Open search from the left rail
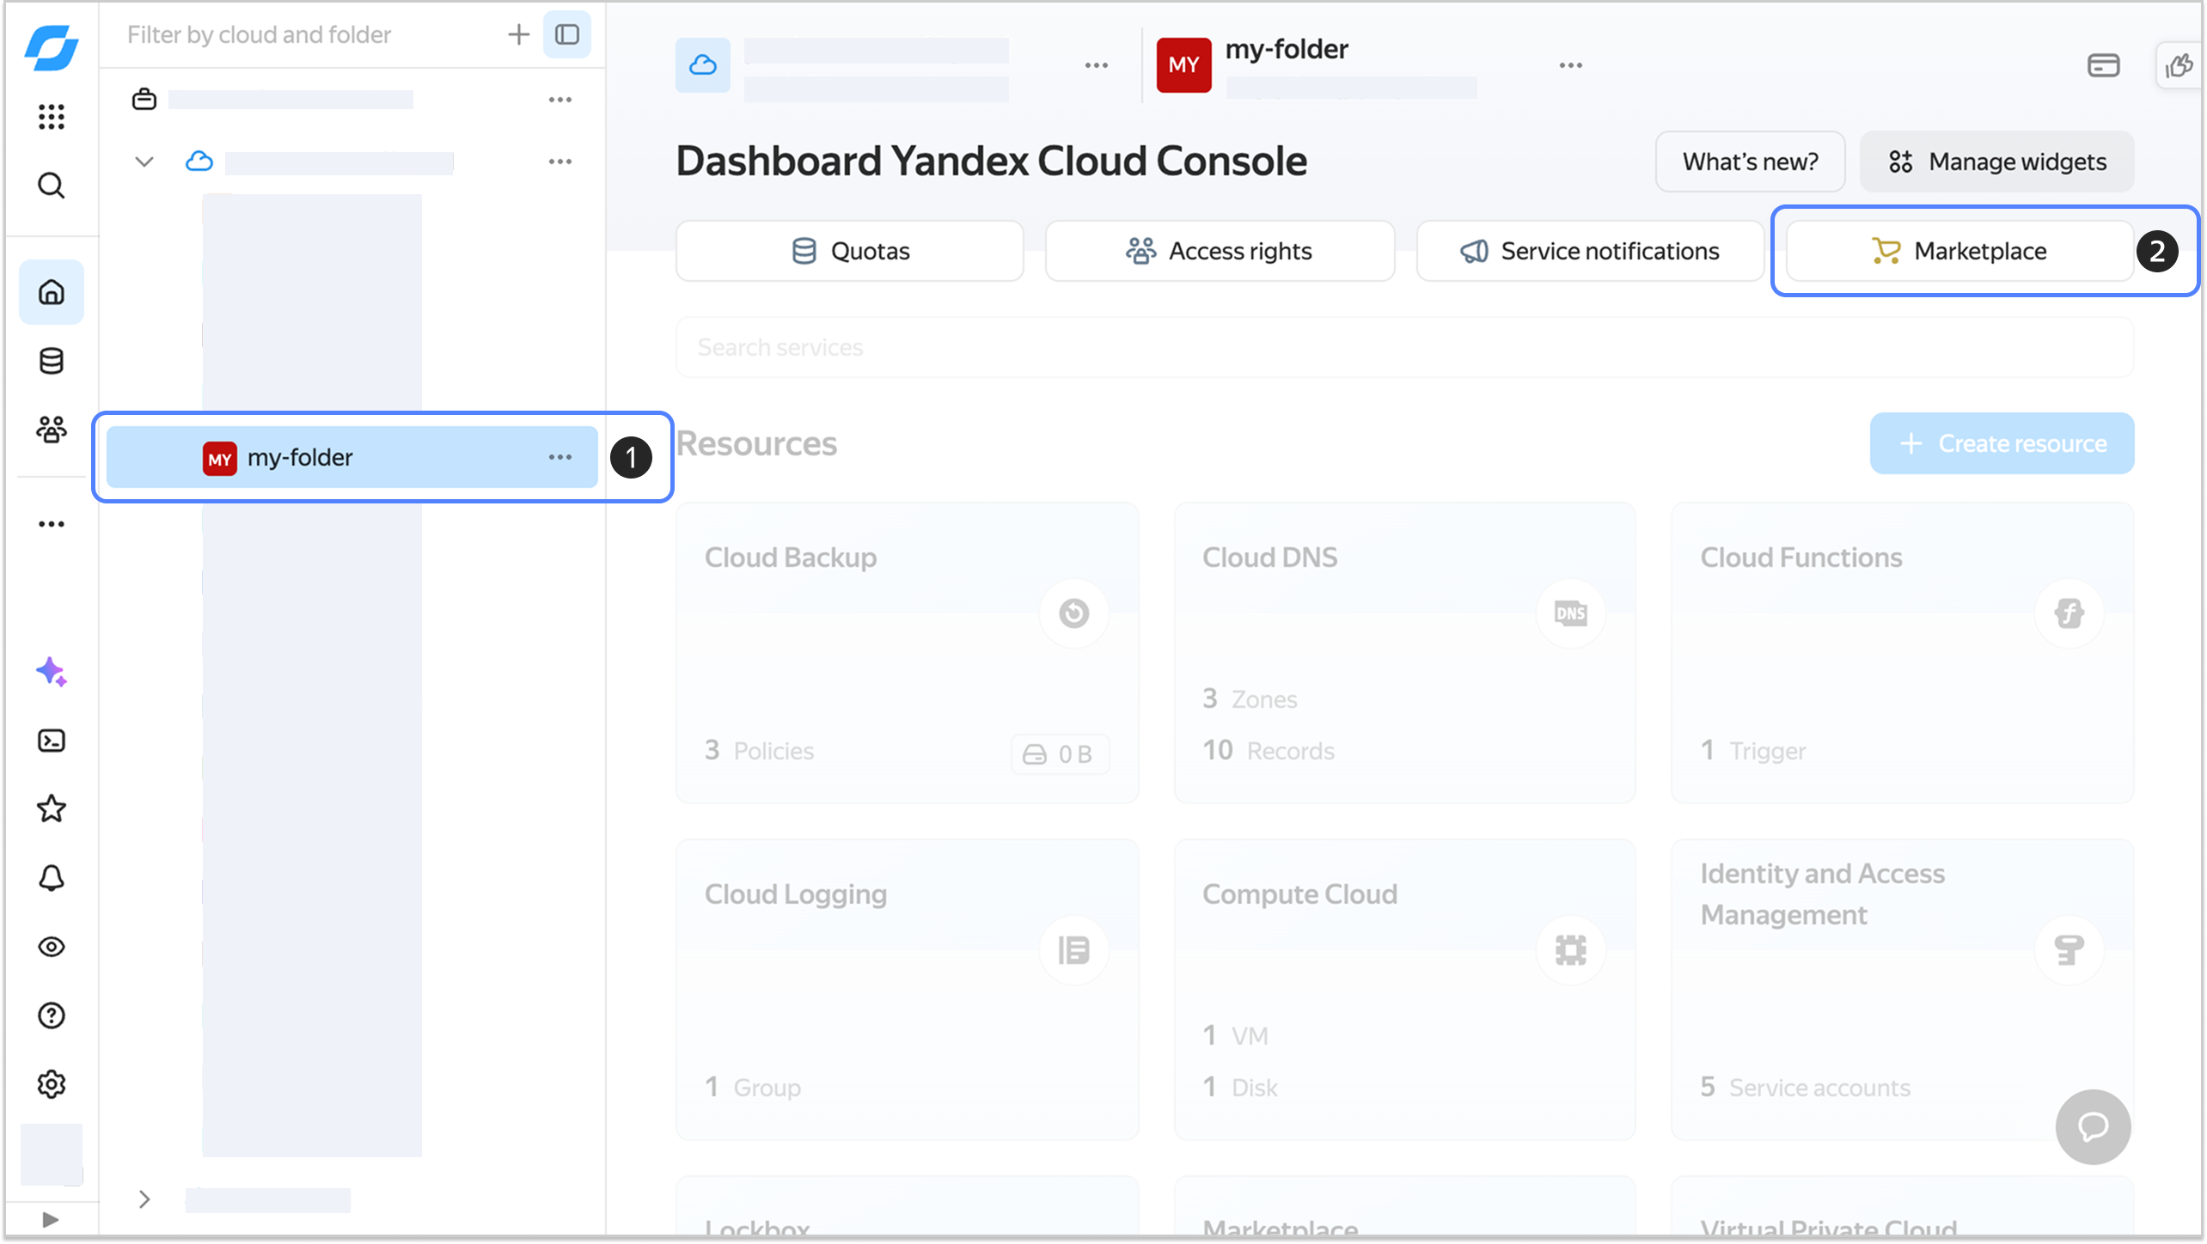 coord(52,186)
